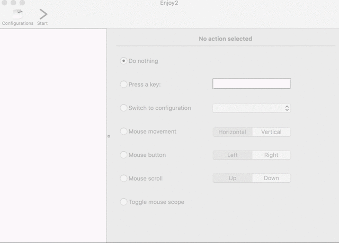Click the split view divider handle dot
The image size is (339, 243).
(109, 136)
